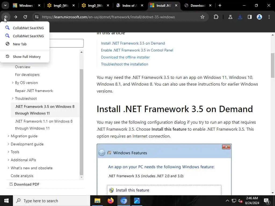Viewport: 275px width, 206px height.
Task: Click Show Full History
Action: tap(25, 57)
